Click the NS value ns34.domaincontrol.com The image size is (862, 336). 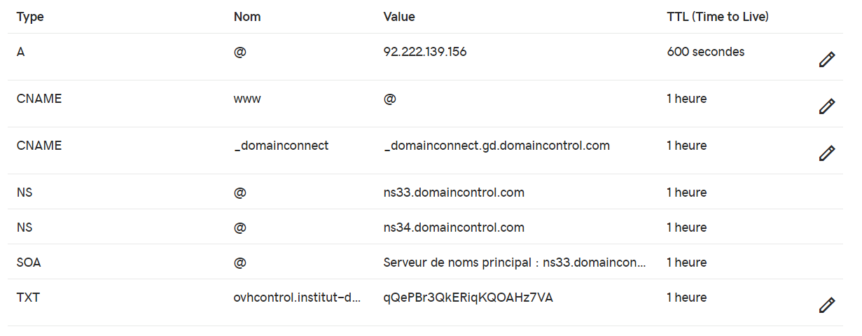[454, 227]
